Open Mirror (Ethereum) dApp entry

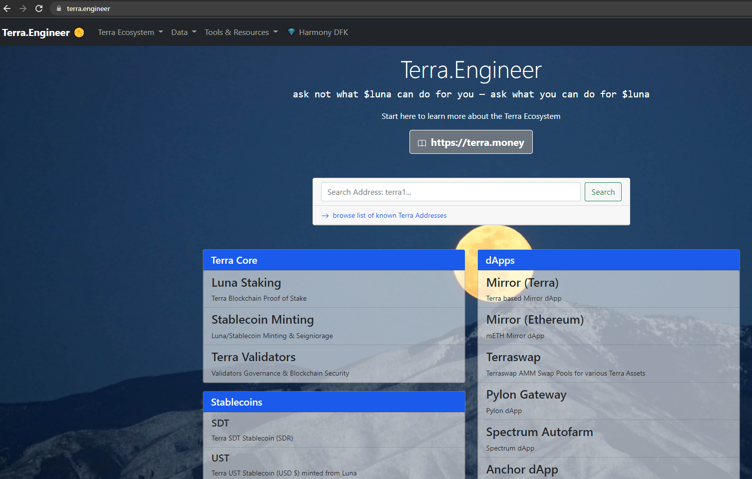point(609,326)
